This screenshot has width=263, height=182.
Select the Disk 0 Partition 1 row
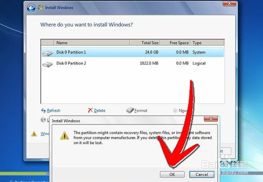click(x=133, y=52)
